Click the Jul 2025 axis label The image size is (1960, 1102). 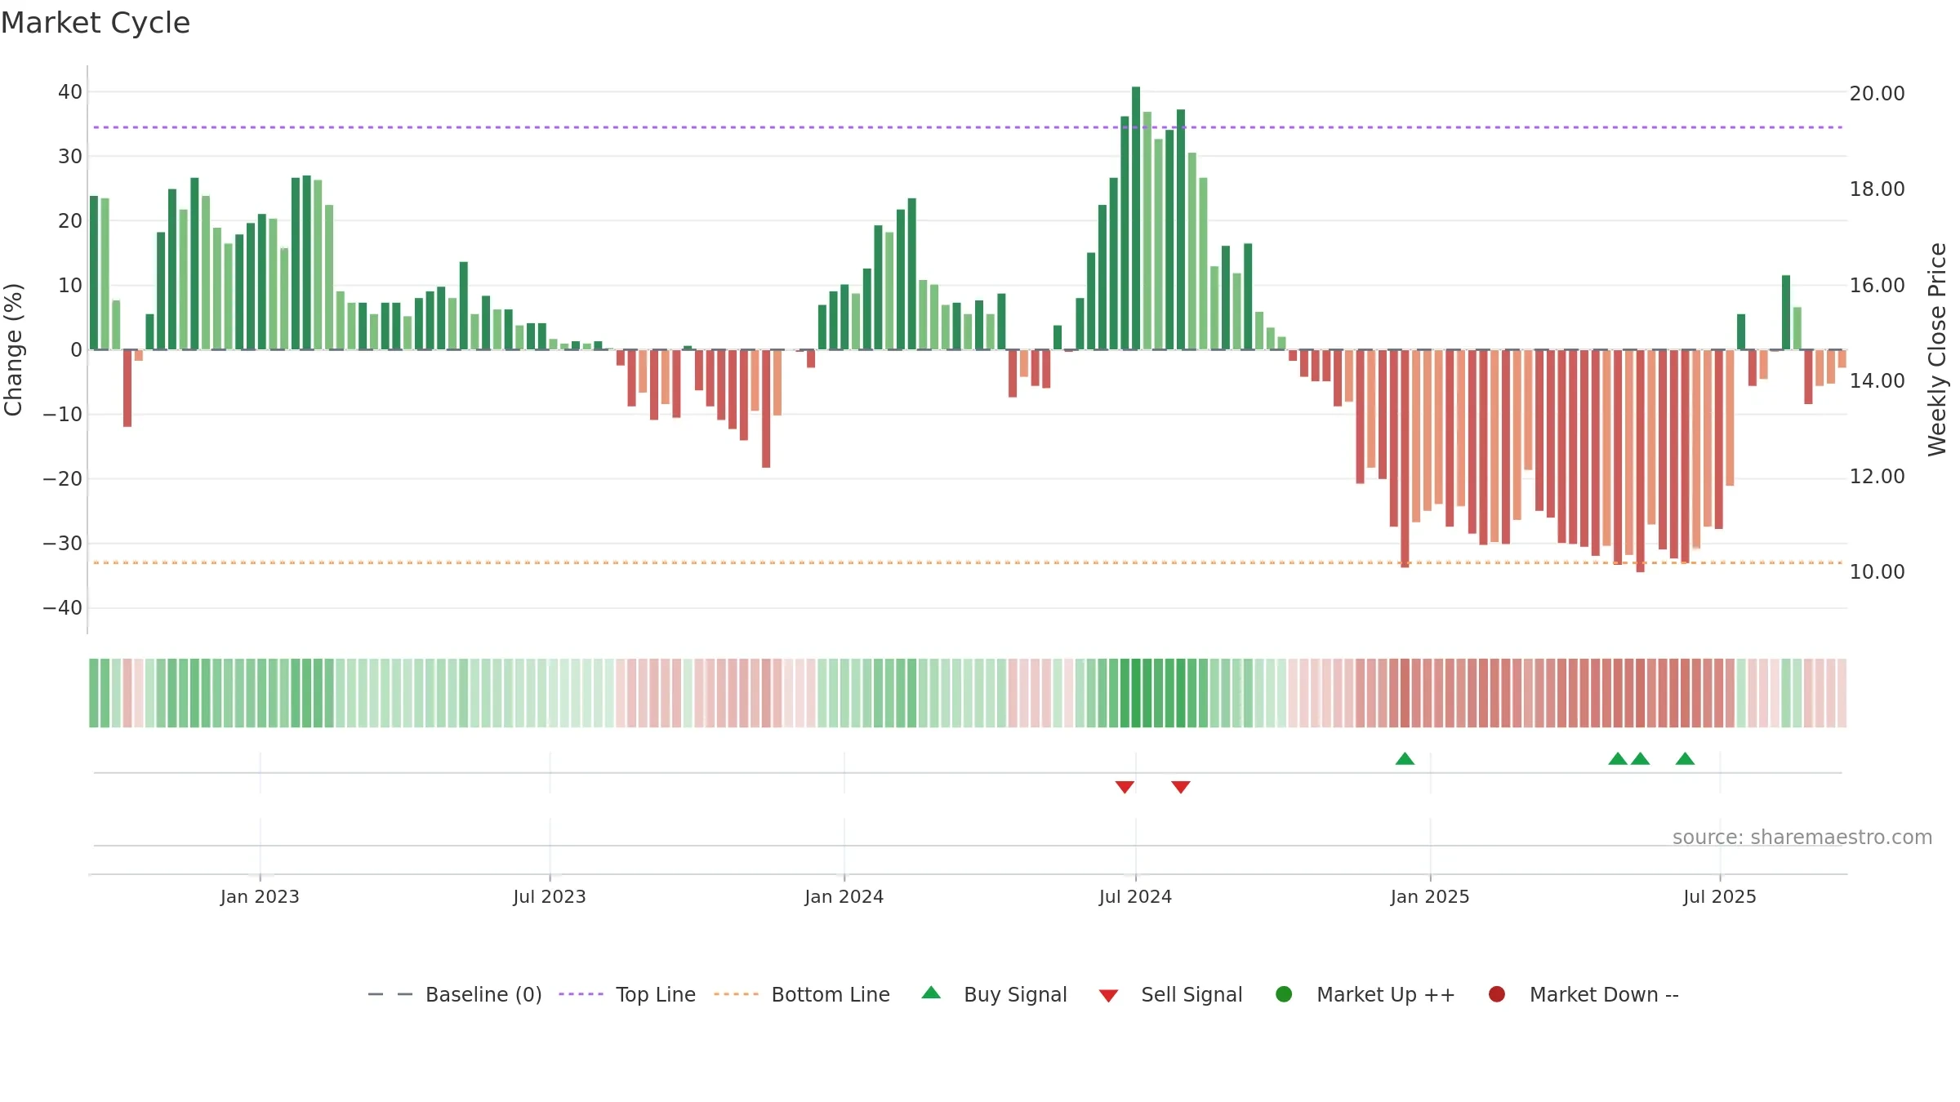click(x=1720, y=896)
